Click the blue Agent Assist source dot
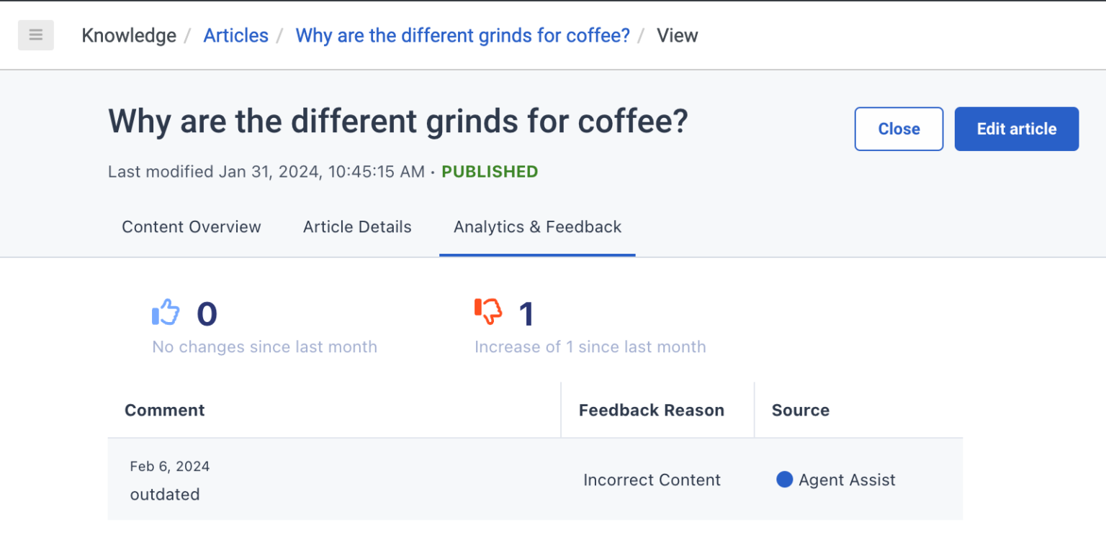 pos(784,479)
